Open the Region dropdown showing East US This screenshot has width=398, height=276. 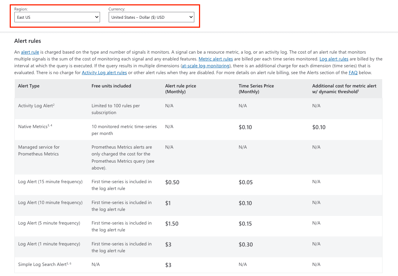pos(57,17)
